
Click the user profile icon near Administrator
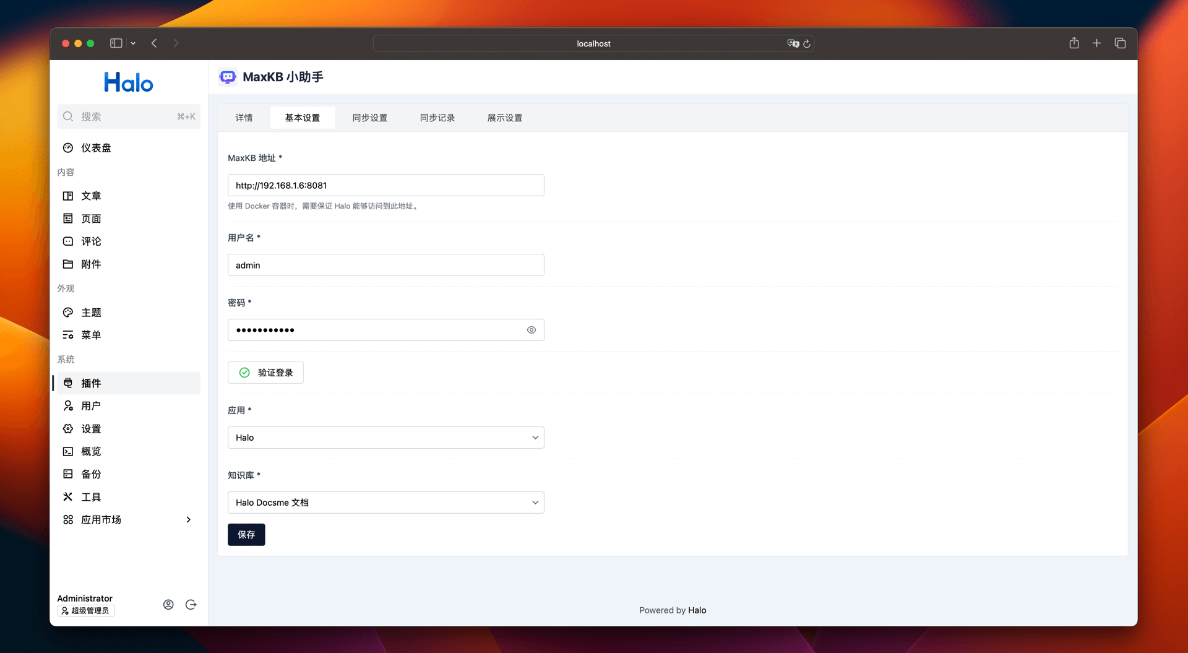pyautogui.click(x=168, y=605)
